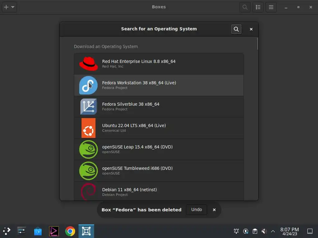This screenshot has height=238, width=318.
Task: Launch Google Chrome from taskbar
Action: tap(70, 231)
